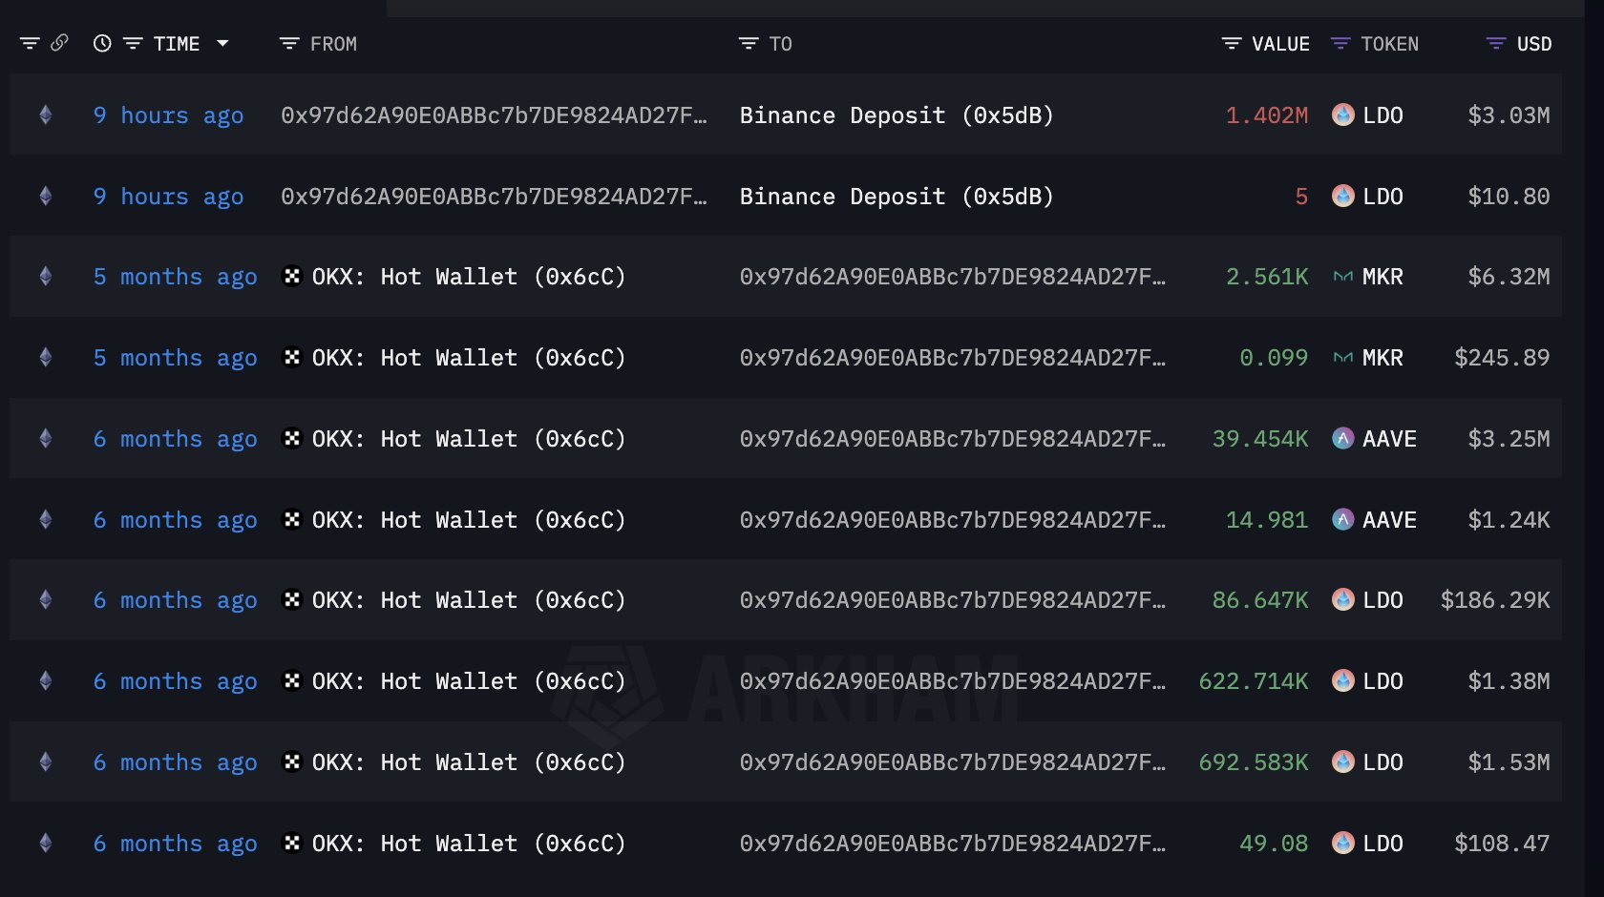This screenshot has height=897, width=1604.
Task: Select the value 14.981
Action: pyautogui.click(x=1267, y=520)
